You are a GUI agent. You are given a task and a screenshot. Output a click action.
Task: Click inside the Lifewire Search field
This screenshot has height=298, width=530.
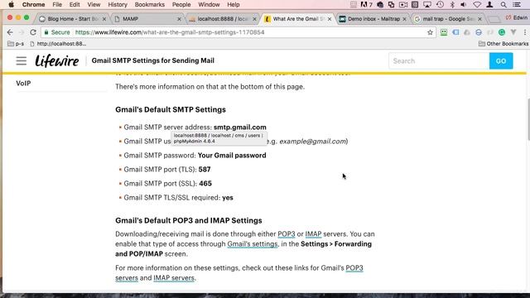[439, 61]
